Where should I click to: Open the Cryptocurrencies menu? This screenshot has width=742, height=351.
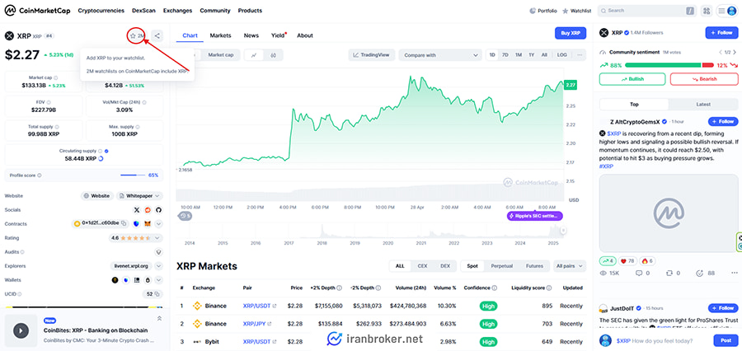pyautogui.click(x=101, y=11)
